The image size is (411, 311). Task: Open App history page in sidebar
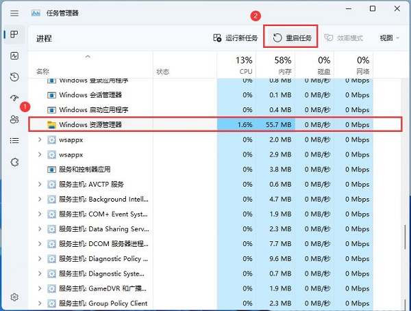14,77
